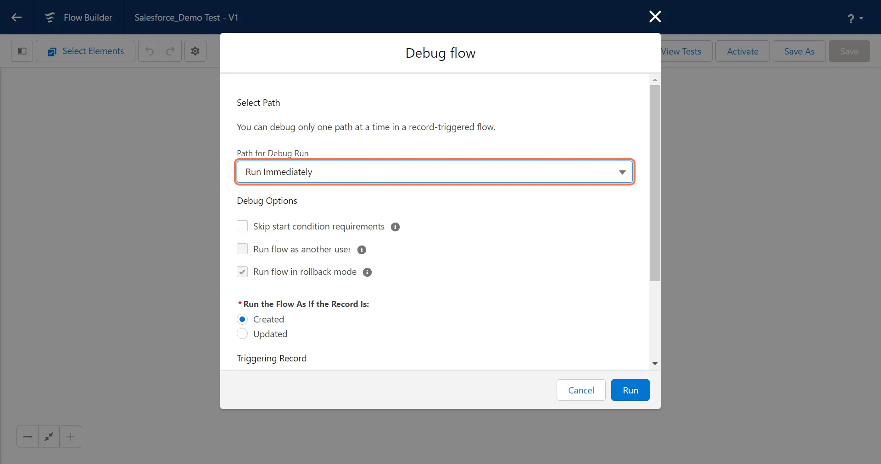This screenshot has width=881, height=464.
Task: Click info icon beside Skip start condition
Action: [395, 227]
